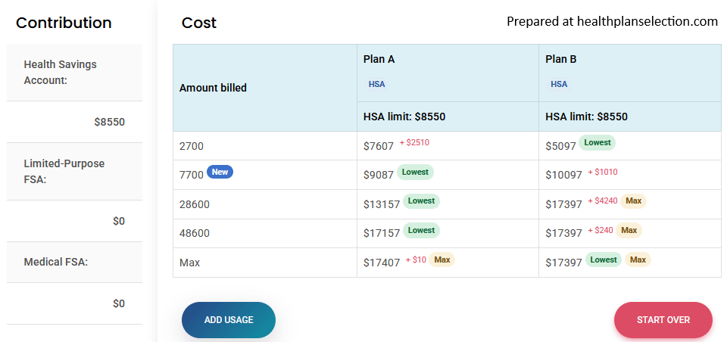Click the Limited-Purpose FSA $0 value

[x=119, y=221]
